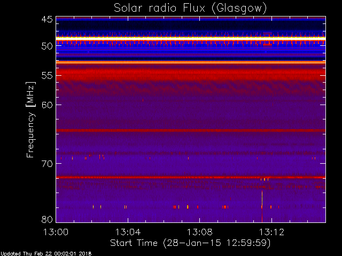The width and height of the screenshot is (342, 256).
Task: Click the 13:00 time axis label
Action: (x=56, y=232)
